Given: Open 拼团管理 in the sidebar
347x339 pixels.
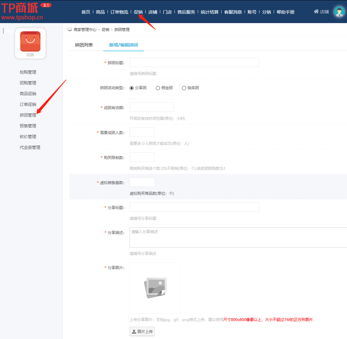Looking at the screenshot, I should tap(28, 115).
